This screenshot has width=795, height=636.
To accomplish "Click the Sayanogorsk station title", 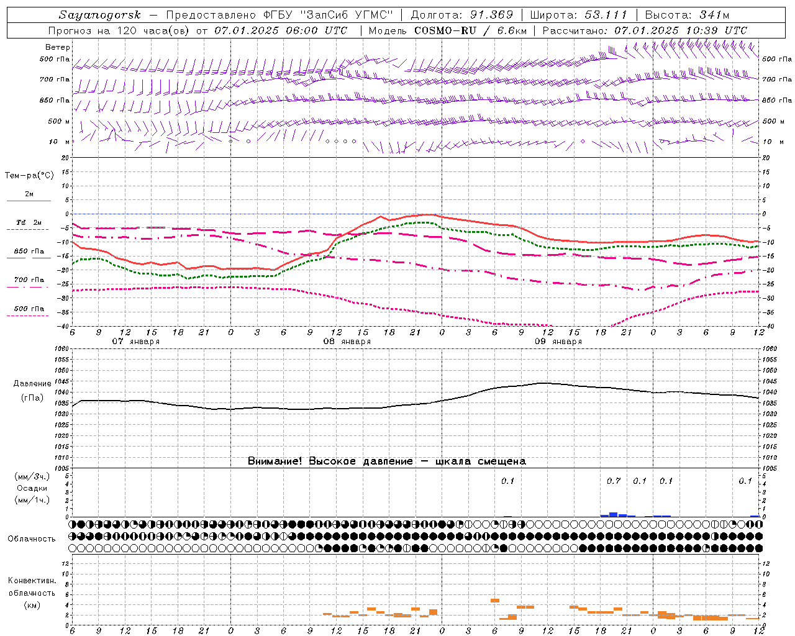I will click(100, 15).
